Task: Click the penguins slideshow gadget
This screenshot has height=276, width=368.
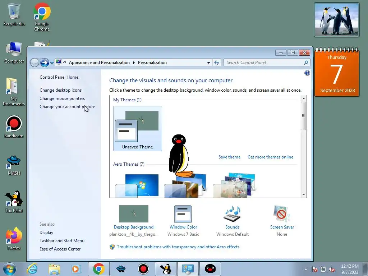Action: click(337, 20)
